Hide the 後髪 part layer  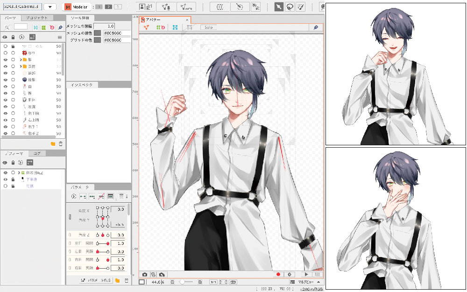(5, 80)
